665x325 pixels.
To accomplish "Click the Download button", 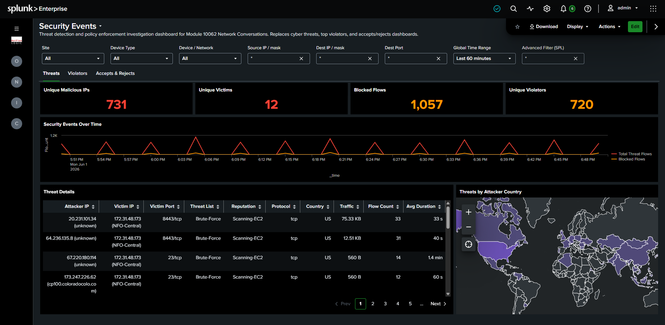I will (x=544, y=27).
